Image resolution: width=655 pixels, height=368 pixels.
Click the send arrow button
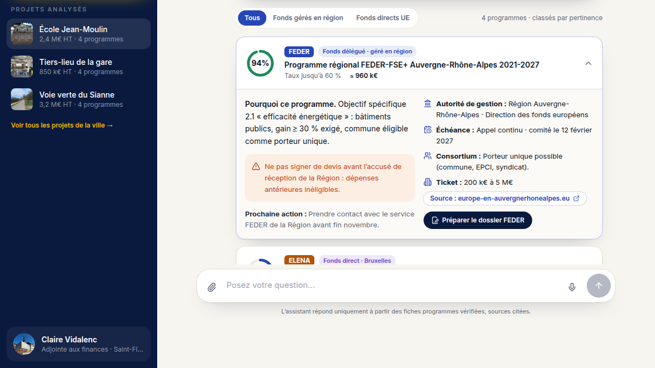click(x=599, y=286)
